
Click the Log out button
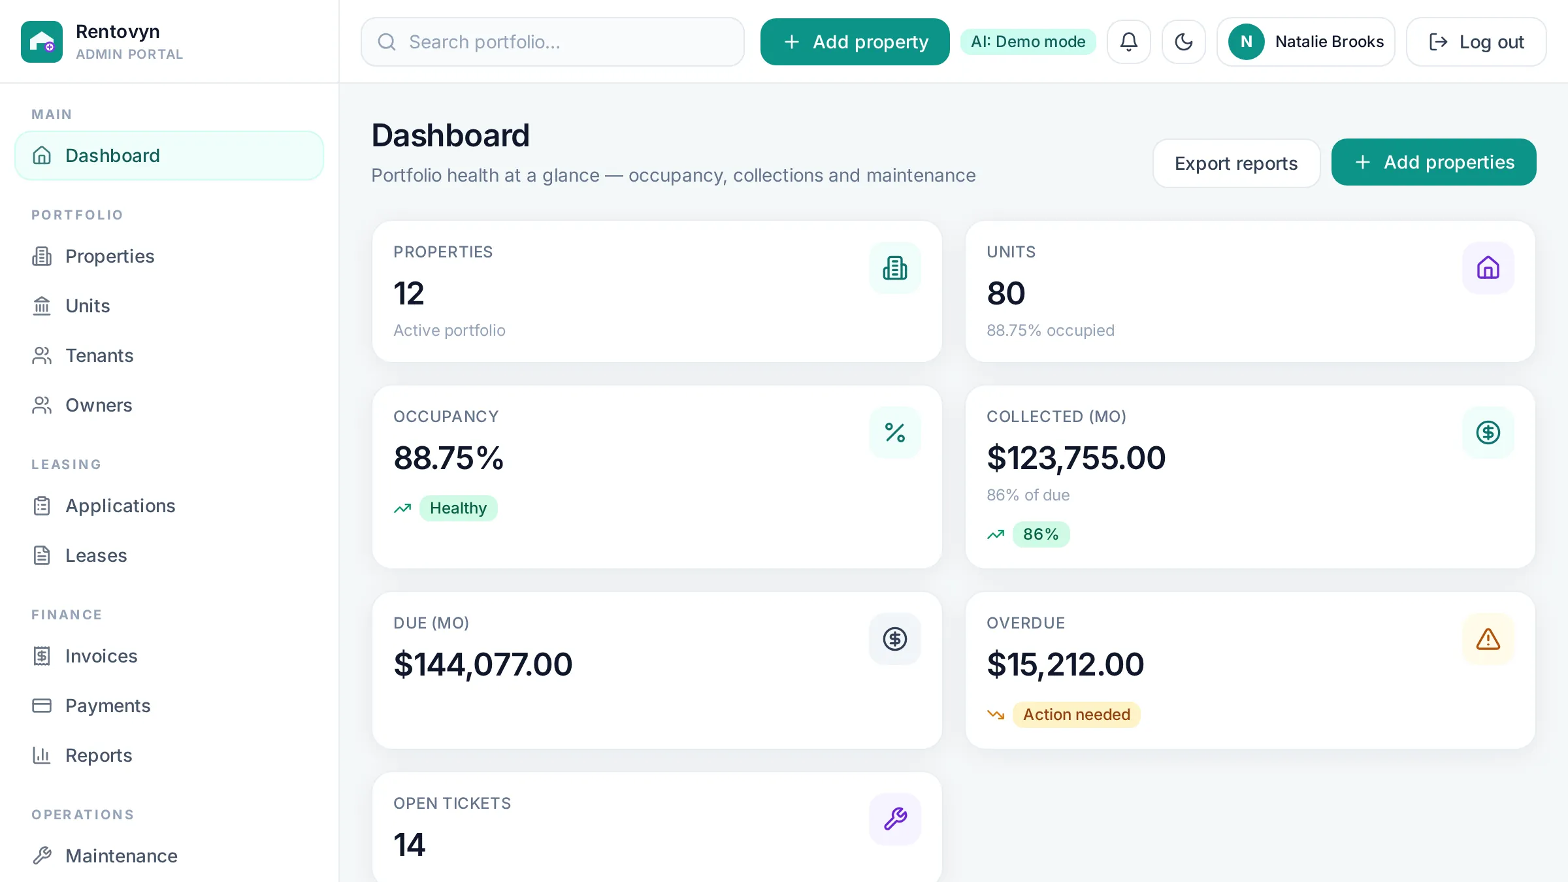[x=1476, y=42]
